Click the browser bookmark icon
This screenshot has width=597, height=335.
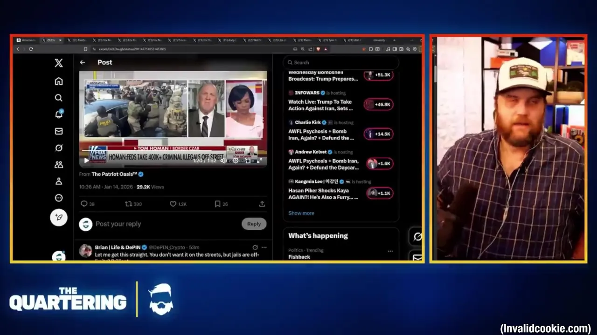(x=85, y=49)
